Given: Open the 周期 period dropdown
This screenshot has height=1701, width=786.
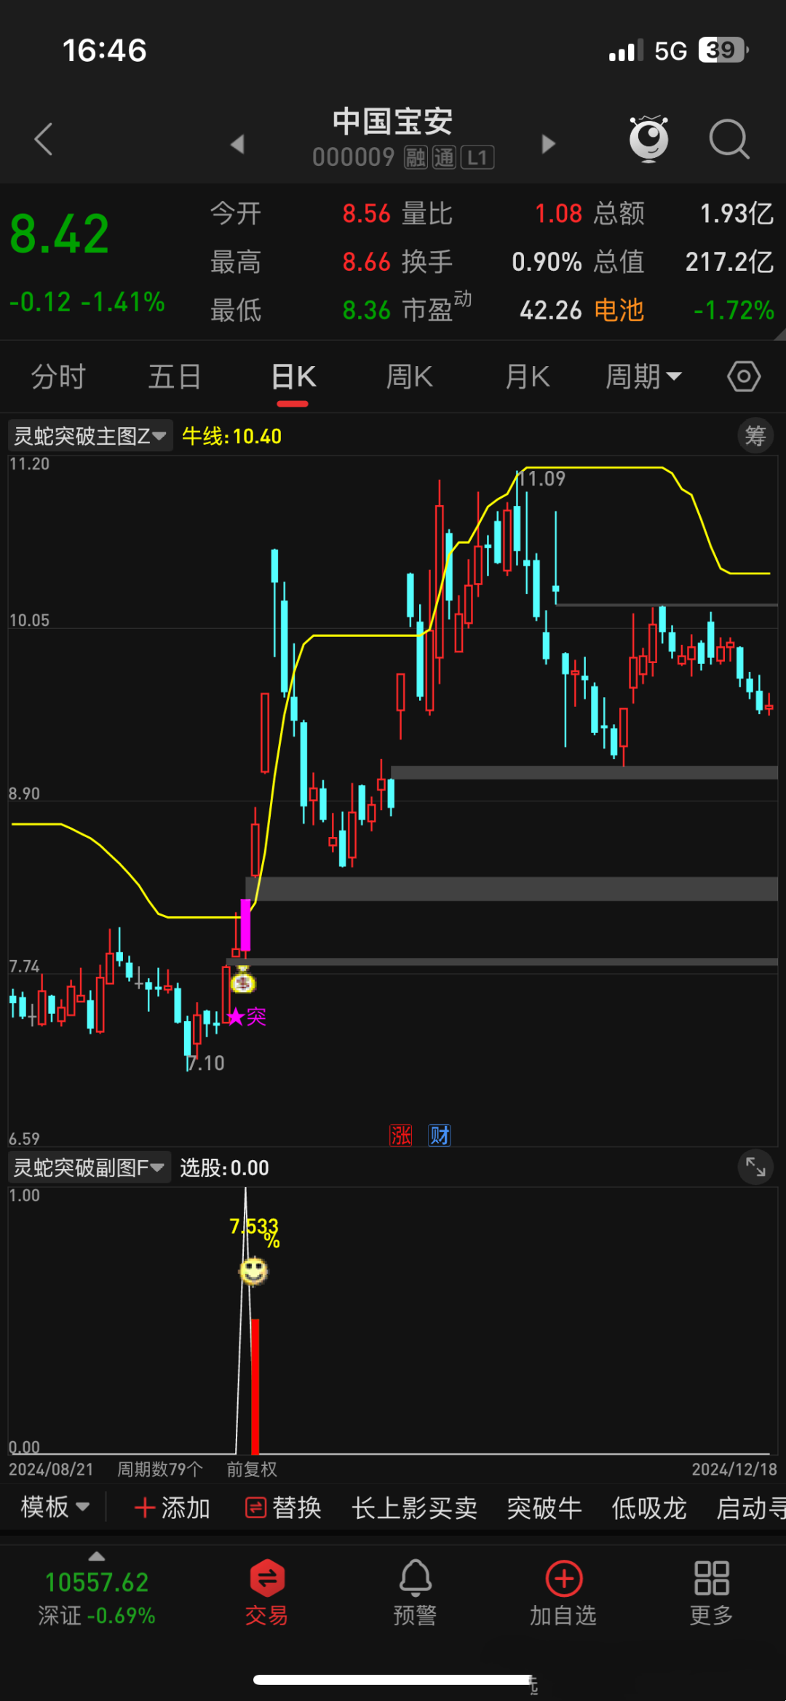Looking at the screenshot, I should pos(643,376).
